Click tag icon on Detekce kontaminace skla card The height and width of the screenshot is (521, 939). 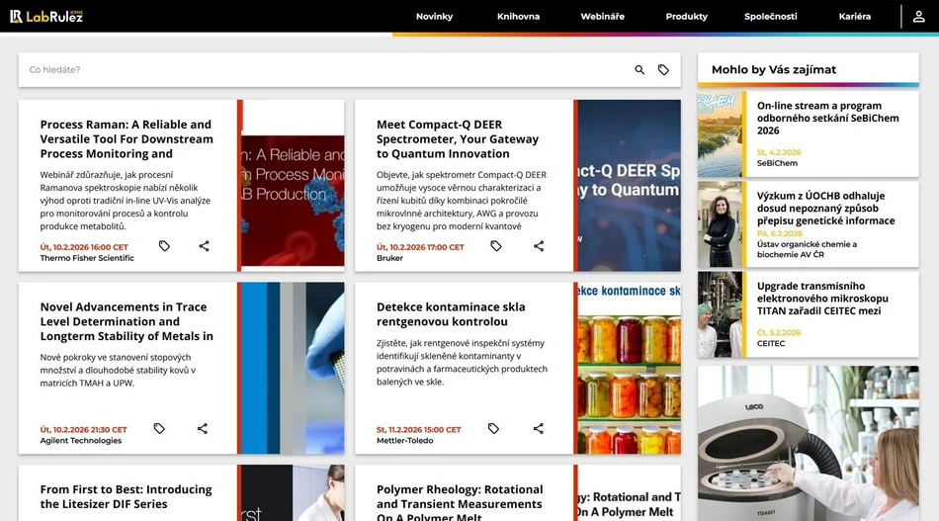pos(493,429)
